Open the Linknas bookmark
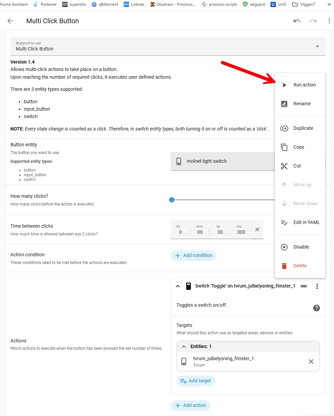The image size is (334, 416). [x=134, y=4]
